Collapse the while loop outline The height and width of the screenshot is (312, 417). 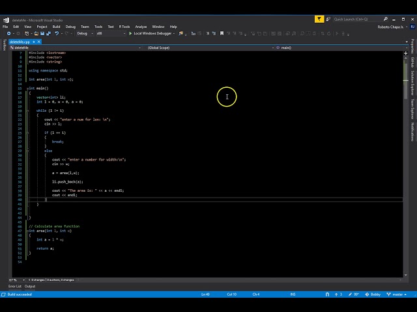click(x=27, y=111)
